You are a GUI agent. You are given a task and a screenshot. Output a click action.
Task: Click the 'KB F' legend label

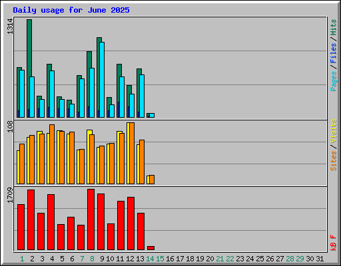click(x=334, y=243)
